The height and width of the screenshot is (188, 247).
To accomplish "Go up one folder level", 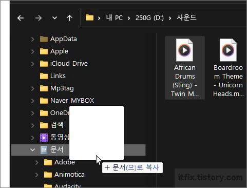I will (x=69, y=18).
